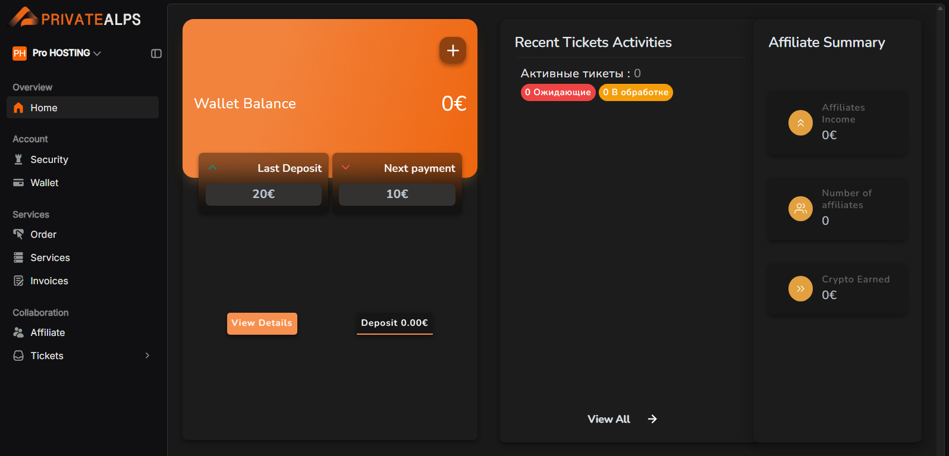Select the orange В обработке badge
The image size is (949, 456).
636,92
